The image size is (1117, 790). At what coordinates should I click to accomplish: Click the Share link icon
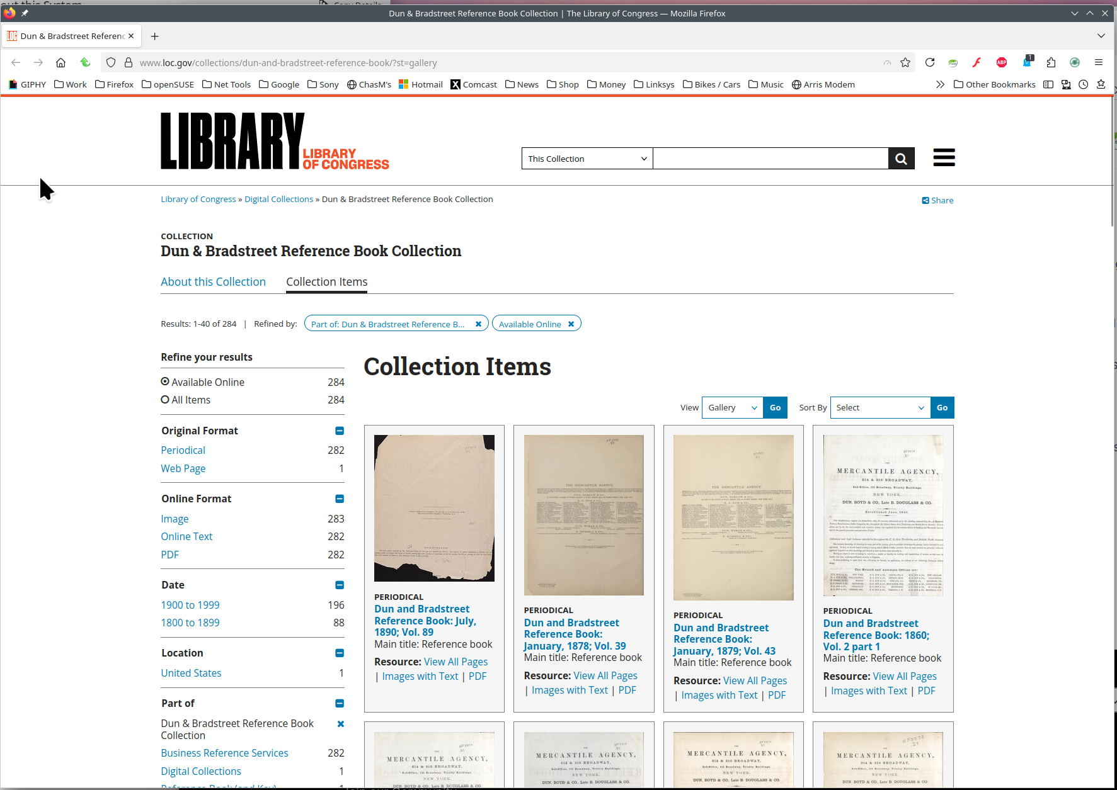(937, 200)
